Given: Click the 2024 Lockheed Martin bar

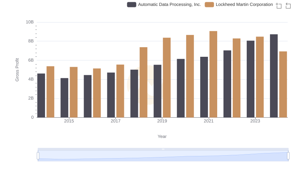Looking at the screenshot, I should click(283, 84).
